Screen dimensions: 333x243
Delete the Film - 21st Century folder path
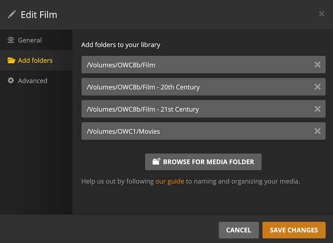pos(317,109)
